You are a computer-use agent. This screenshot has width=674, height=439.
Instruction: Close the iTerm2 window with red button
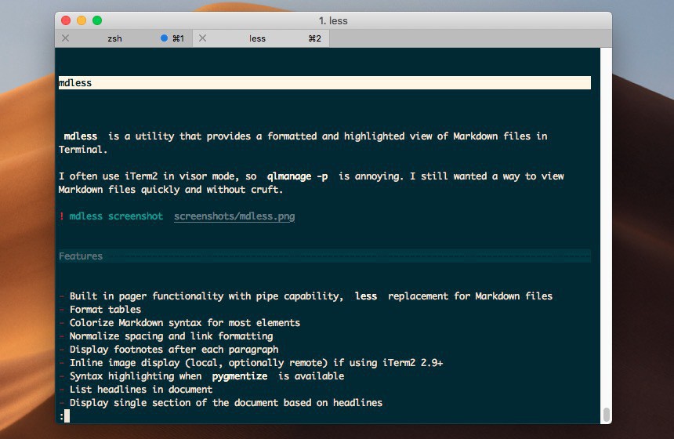point(66,20)
